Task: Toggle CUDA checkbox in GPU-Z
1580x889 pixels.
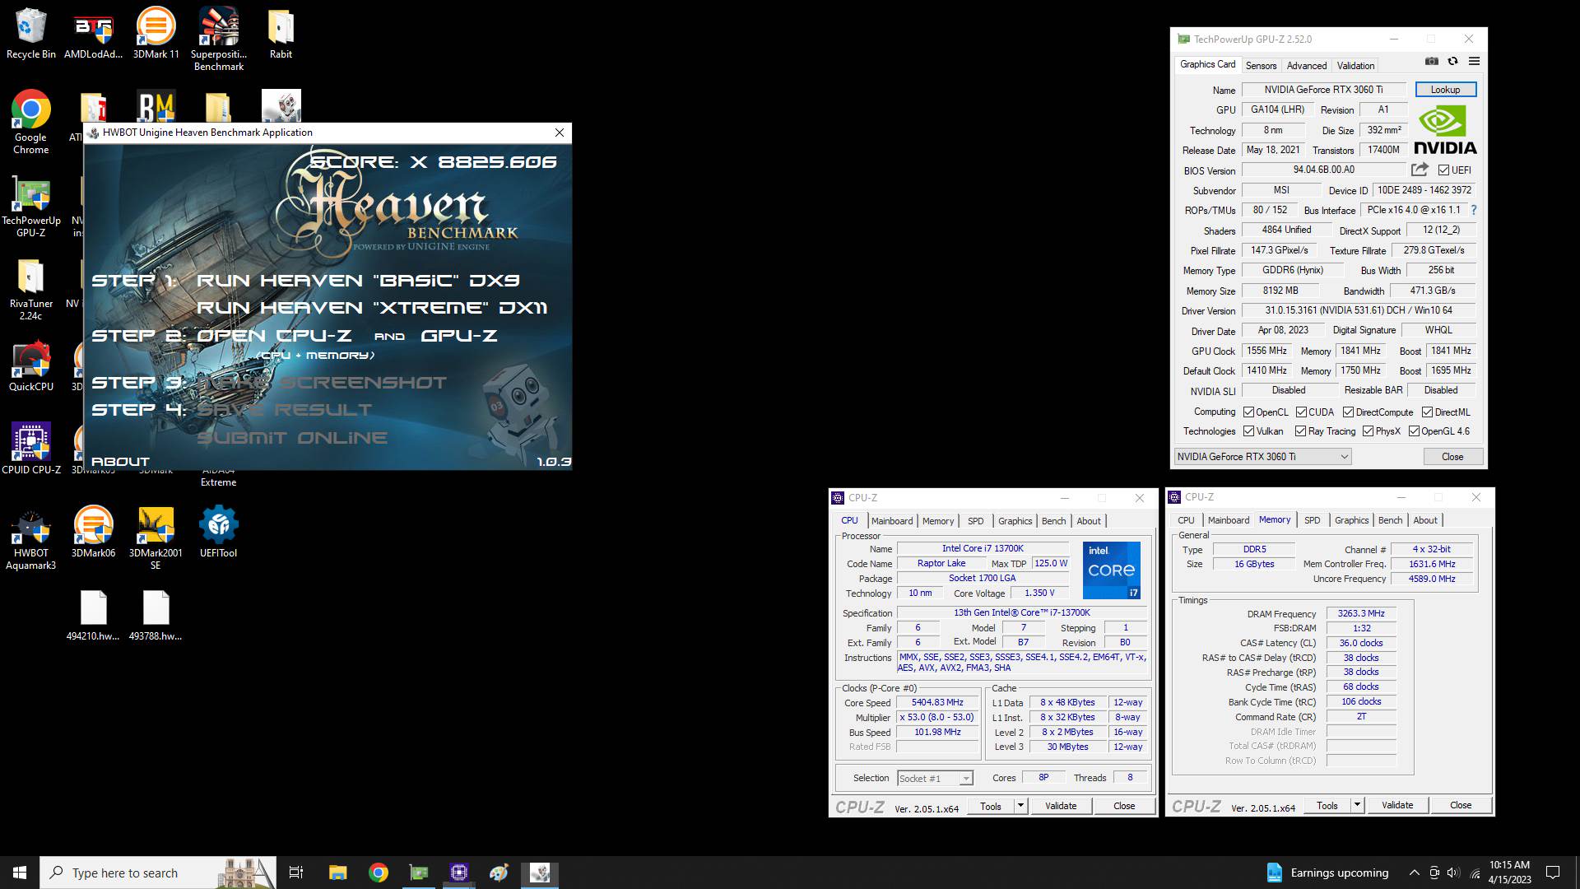Action: [1301, 412]
